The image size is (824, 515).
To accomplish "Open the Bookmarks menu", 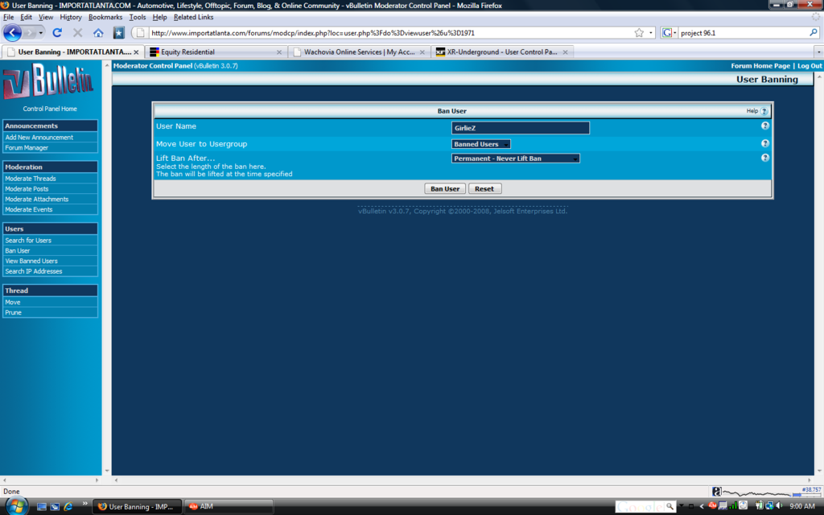I will tap(105, 17).
